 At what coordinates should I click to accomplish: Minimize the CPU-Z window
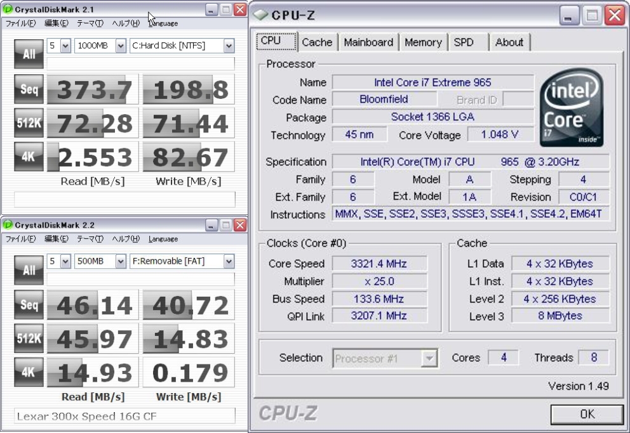click(x=568, y=16)
